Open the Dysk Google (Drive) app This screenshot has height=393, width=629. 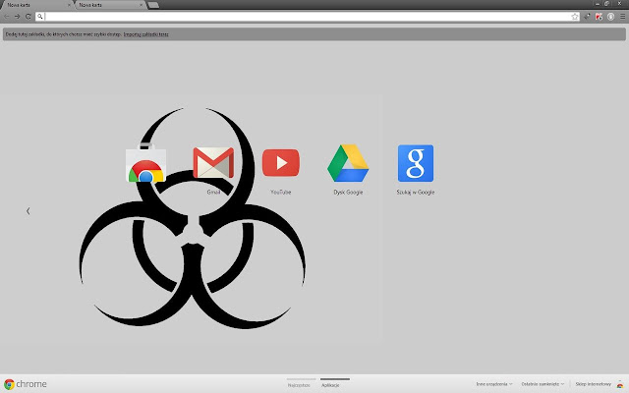click(348, 163)
